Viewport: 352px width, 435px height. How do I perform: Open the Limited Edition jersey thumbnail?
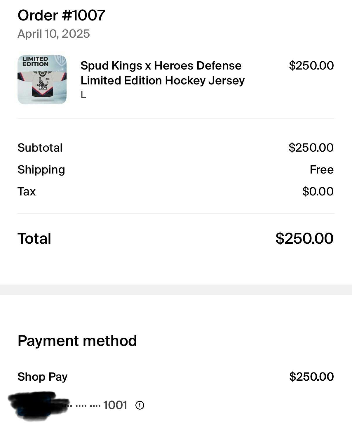[42, 79]
